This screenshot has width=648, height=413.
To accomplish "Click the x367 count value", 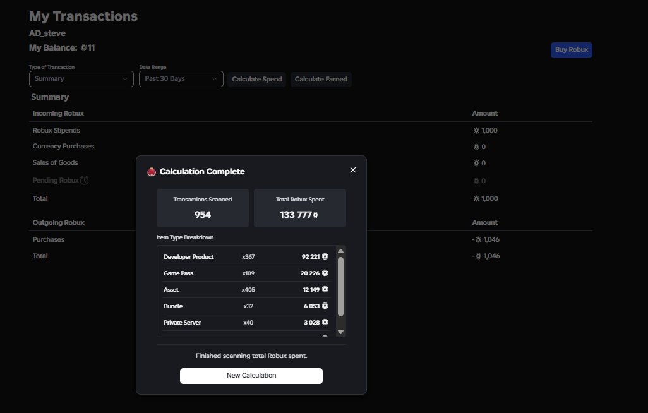I will coord(248,257).
